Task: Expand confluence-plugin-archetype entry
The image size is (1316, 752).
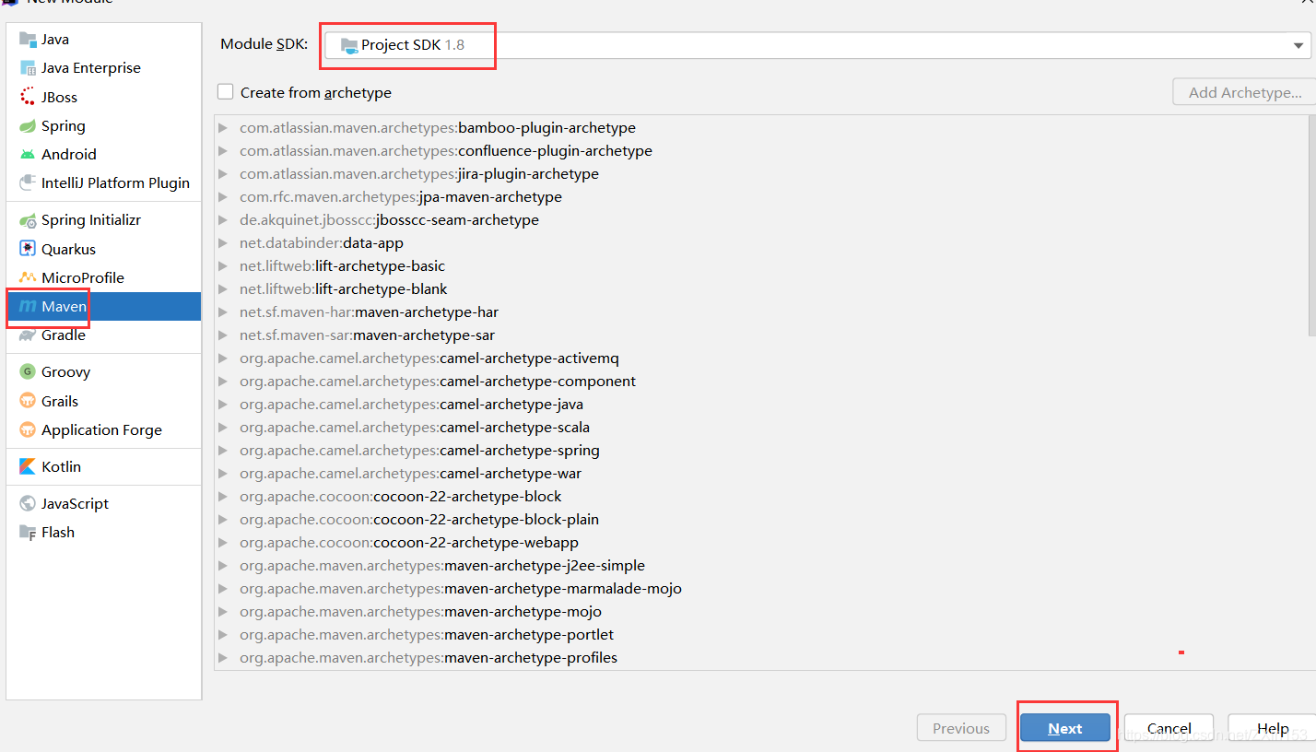Action: 223,151
